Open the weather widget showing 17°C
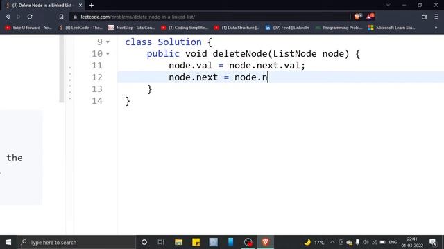The width and height of the screenshot is (444, 249). click(x=314, y=242)
